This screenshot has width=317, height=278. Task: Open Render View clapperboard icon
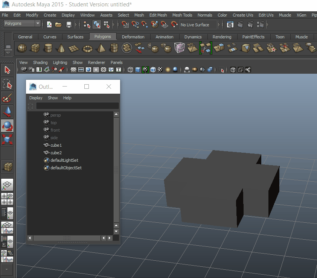230,25
